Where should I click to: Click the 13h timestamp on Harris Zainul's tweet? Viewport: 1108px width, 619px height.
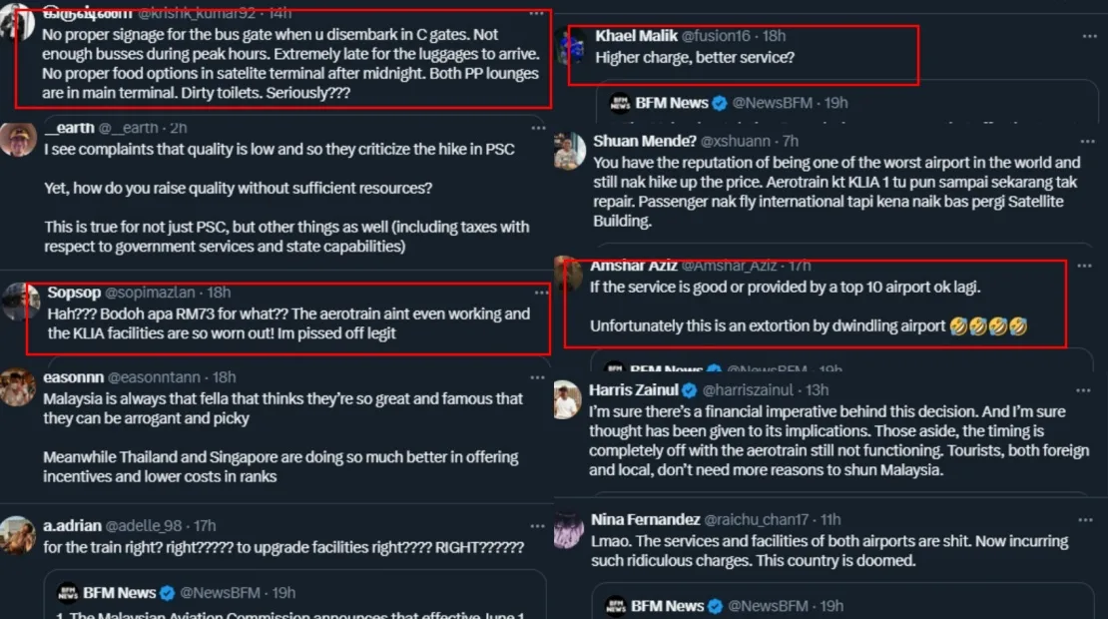pos(818,390)
